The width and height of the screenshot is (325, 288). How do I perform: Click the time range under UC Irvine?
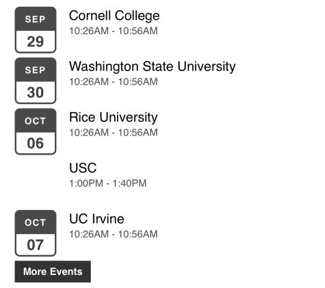click(114, 234)
